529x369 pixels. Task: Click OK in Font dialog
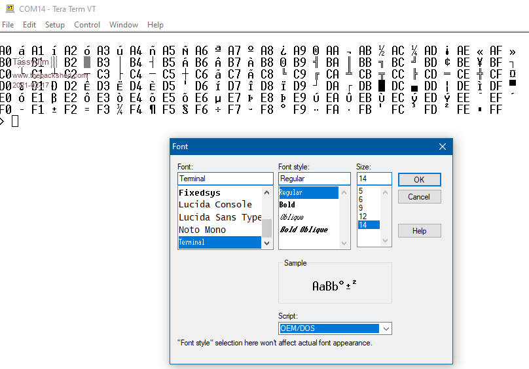[x=419, y=179]
